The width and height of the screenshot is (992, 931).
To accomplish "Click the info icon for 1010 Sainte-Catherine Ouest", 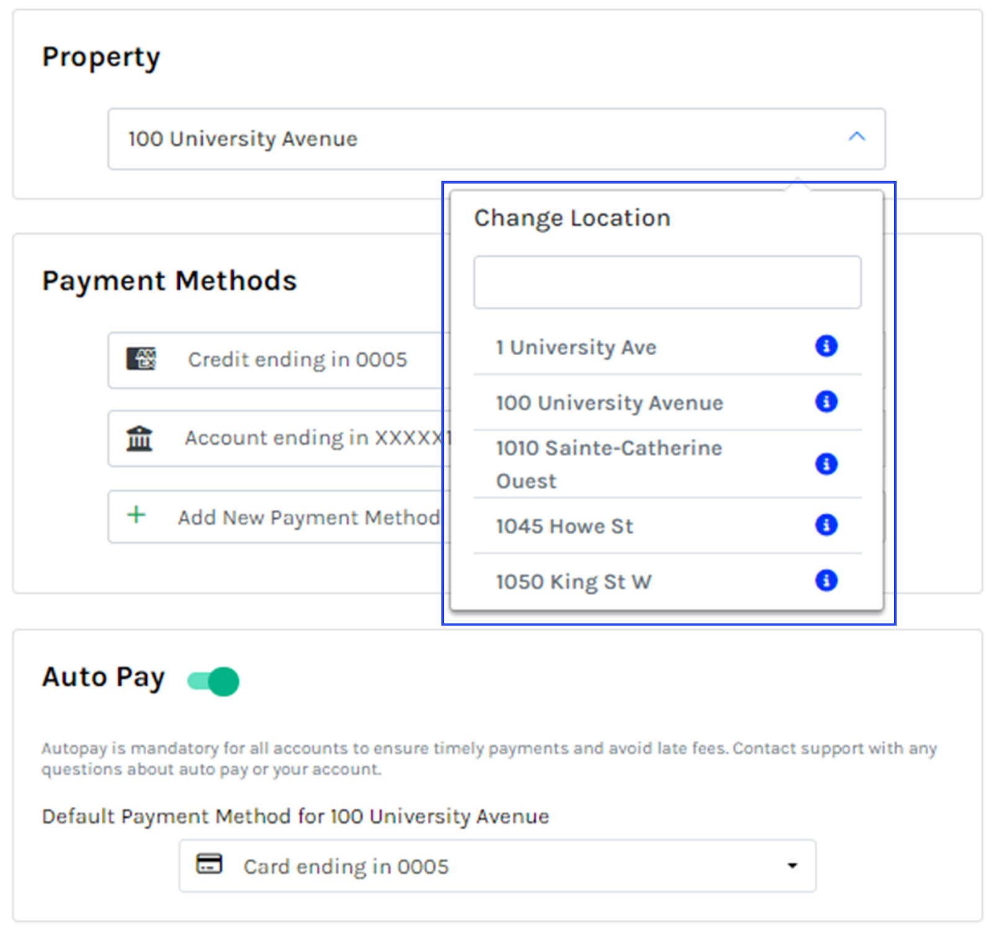I will click(x=826, y=464).
